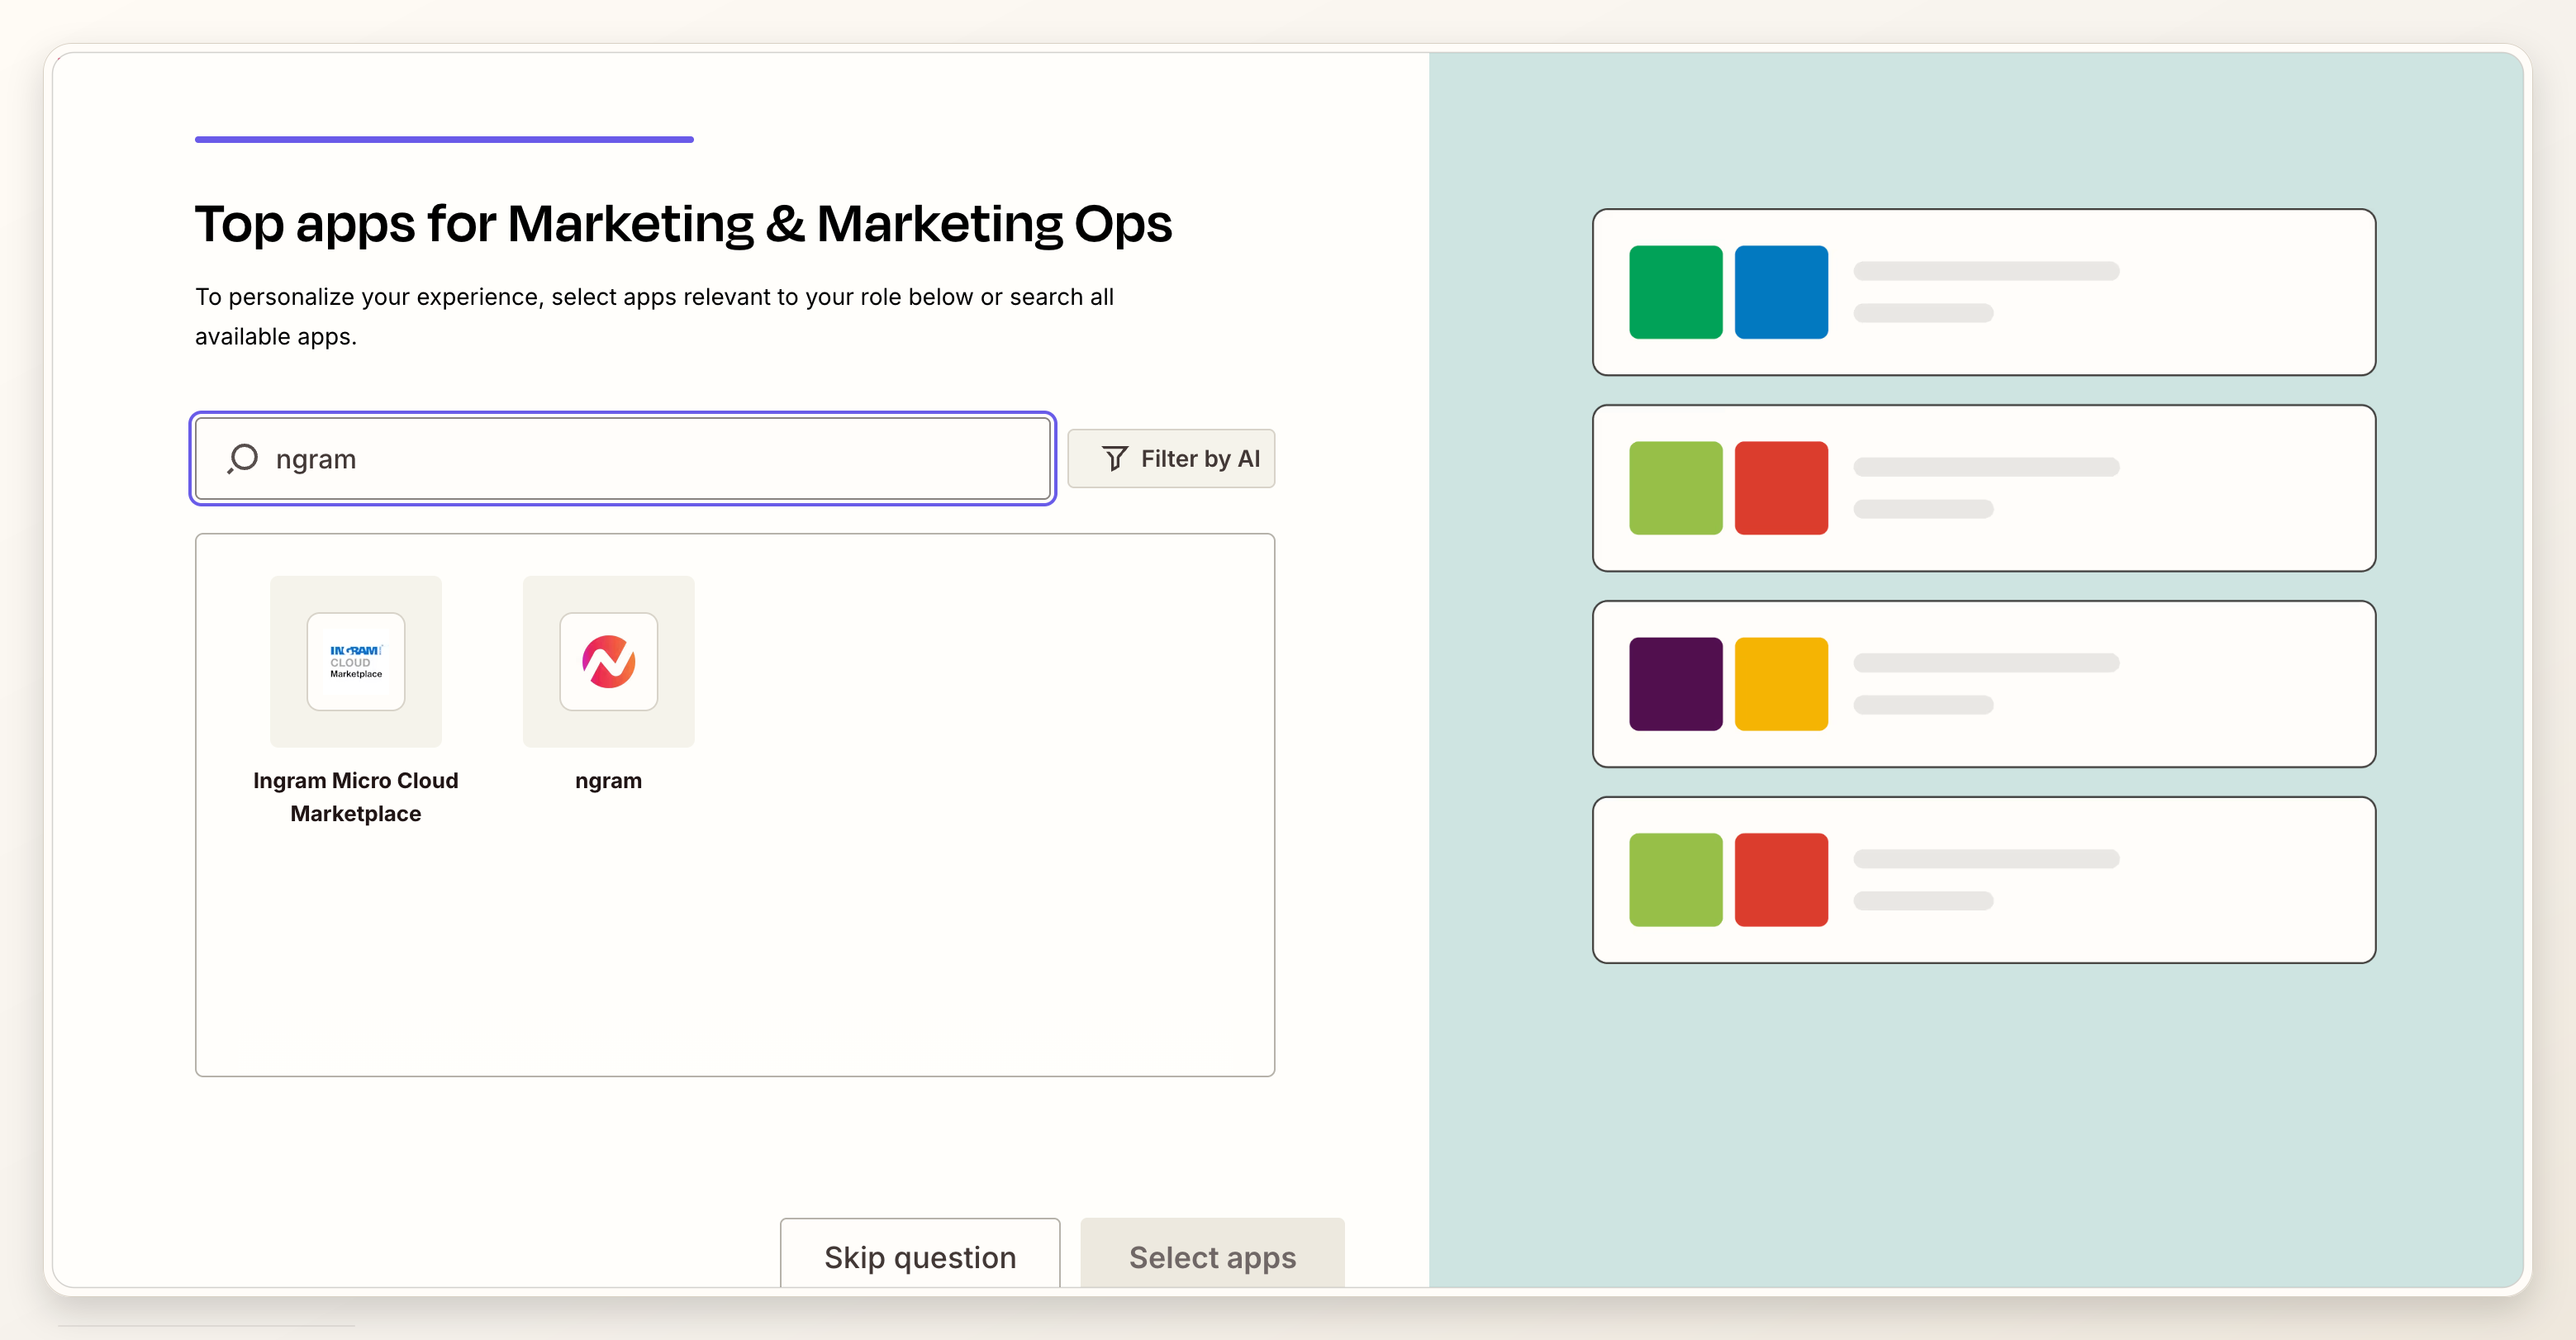
Task: Click the magnifier icon in search box
Action: 243,459
